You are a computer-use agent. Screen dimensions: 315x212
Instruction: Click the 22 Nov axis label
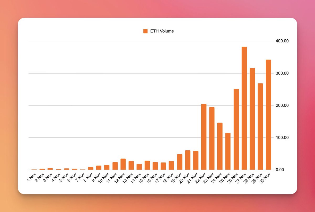(x=200, y=178)
